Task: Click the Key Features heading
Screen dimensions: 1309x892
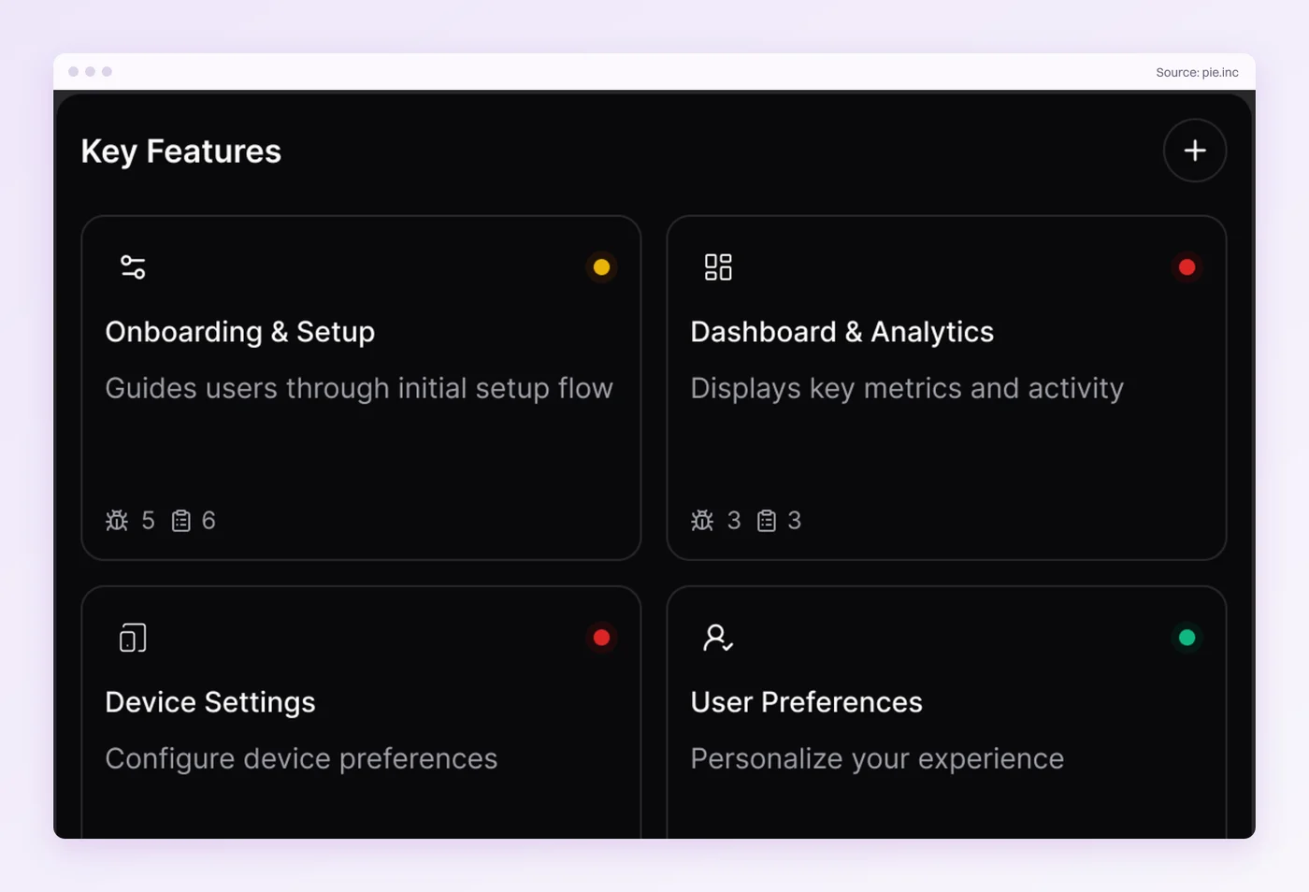Action: [181, 151]
